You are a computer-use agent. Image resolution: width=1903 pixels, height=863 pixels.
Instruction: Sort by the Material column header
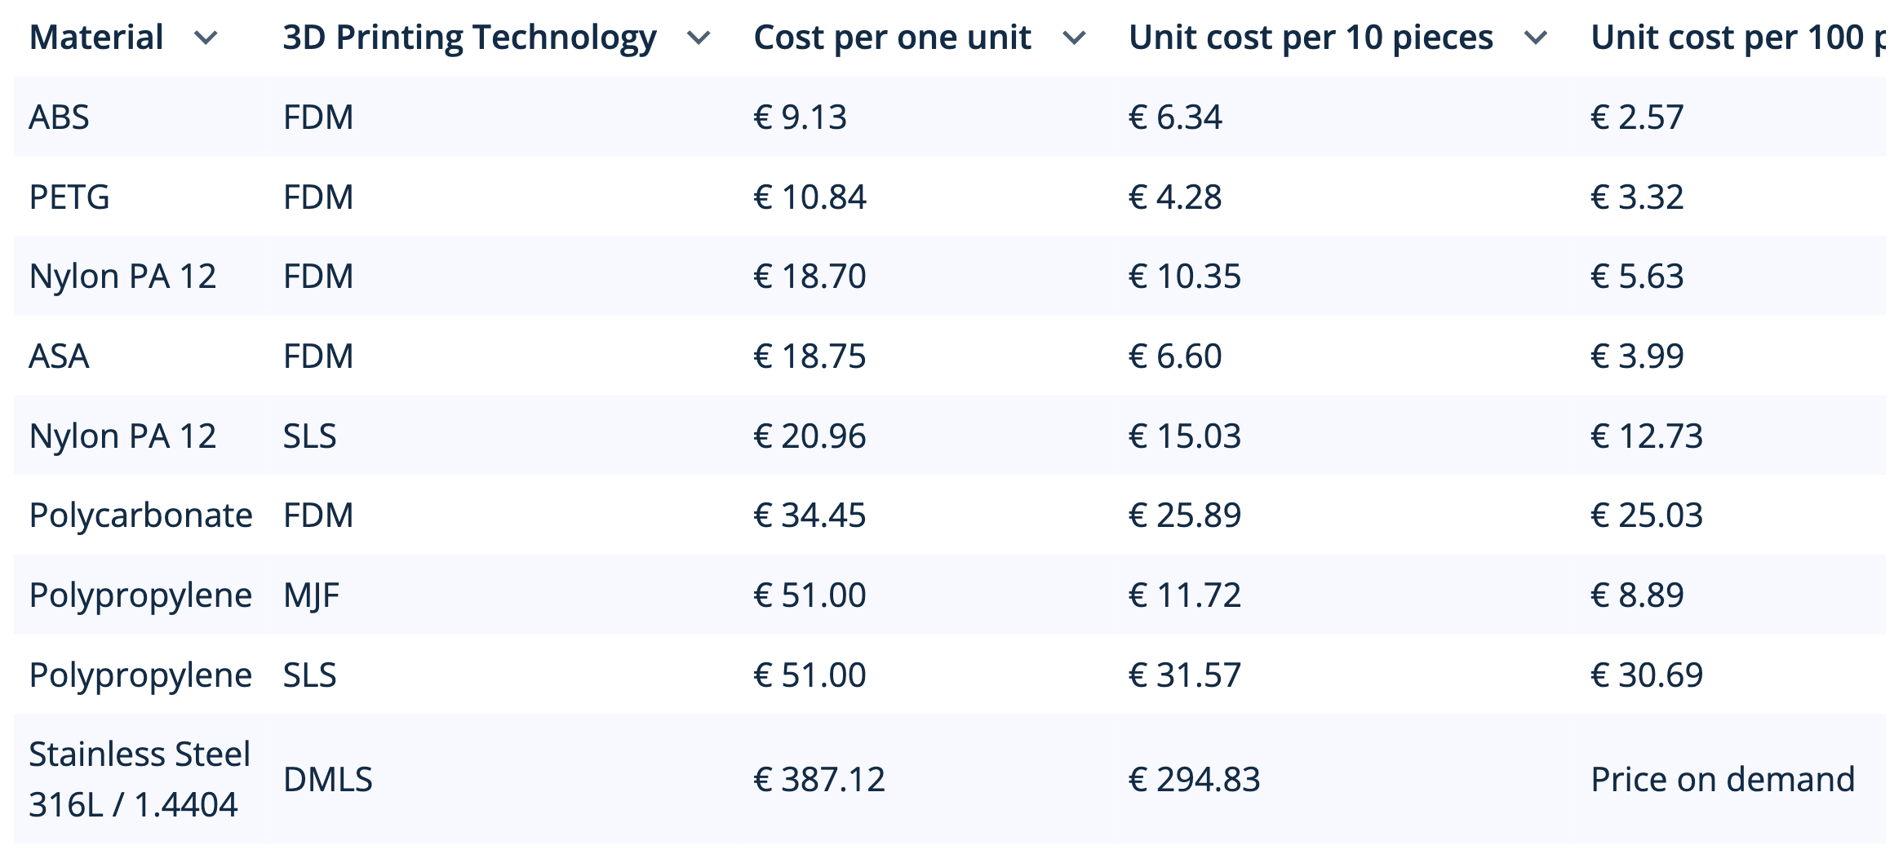point(96,38)
